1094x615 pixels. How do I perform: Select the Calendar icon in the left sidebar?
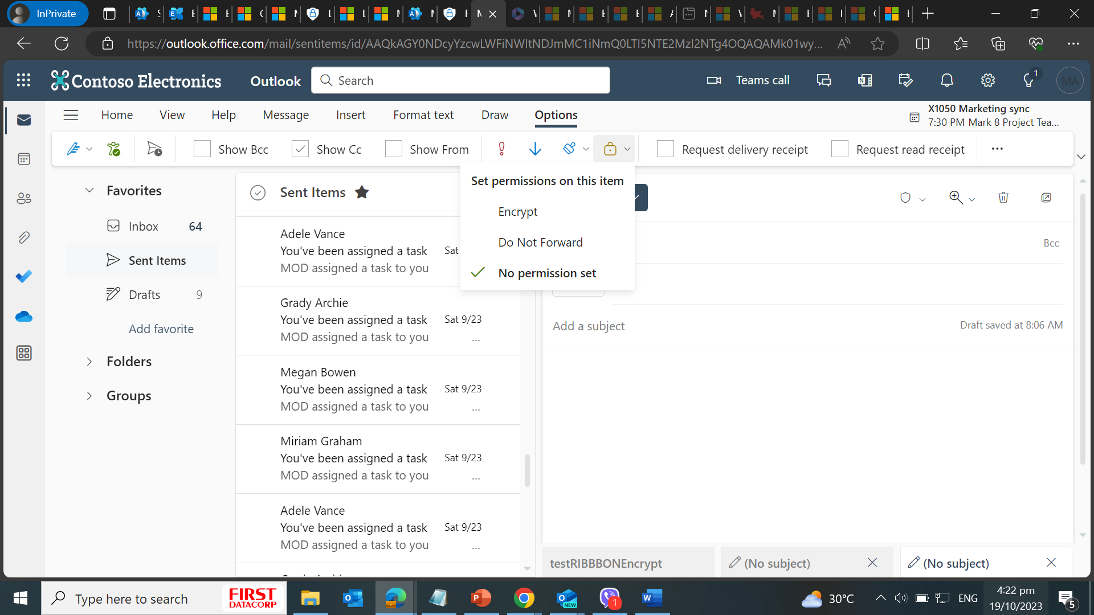click(x=24, y=159)
